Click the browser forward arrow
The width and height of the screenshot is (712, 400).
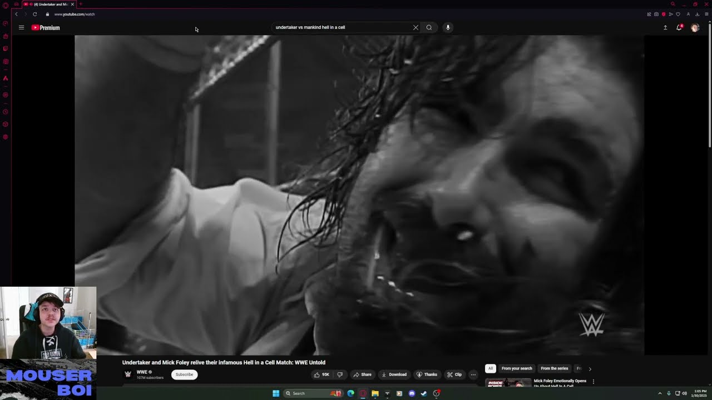[25, 14]
